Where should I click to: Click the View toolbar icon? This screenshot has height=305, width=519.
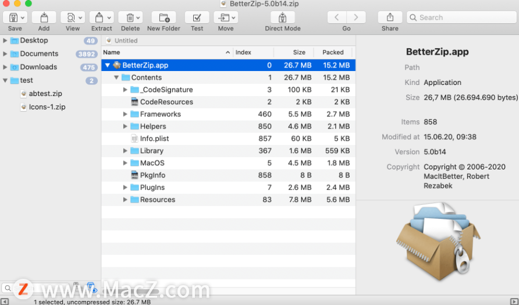(70, 17)
